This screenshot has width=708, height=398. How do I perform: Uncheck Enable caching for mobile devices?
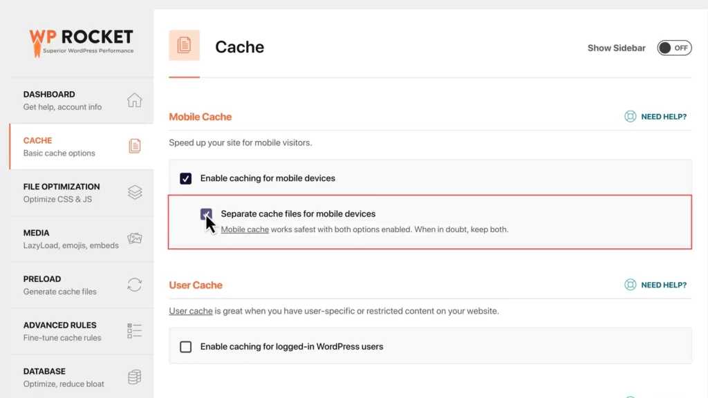pos(186,178)
